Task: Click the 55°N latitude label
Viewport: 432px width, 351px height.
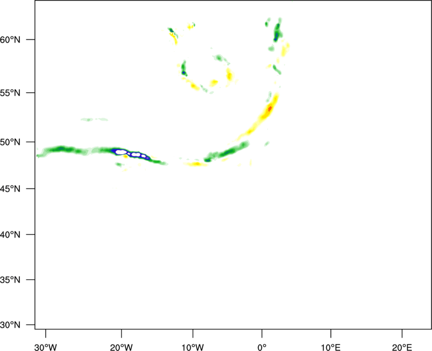Action: pos(10,93)
